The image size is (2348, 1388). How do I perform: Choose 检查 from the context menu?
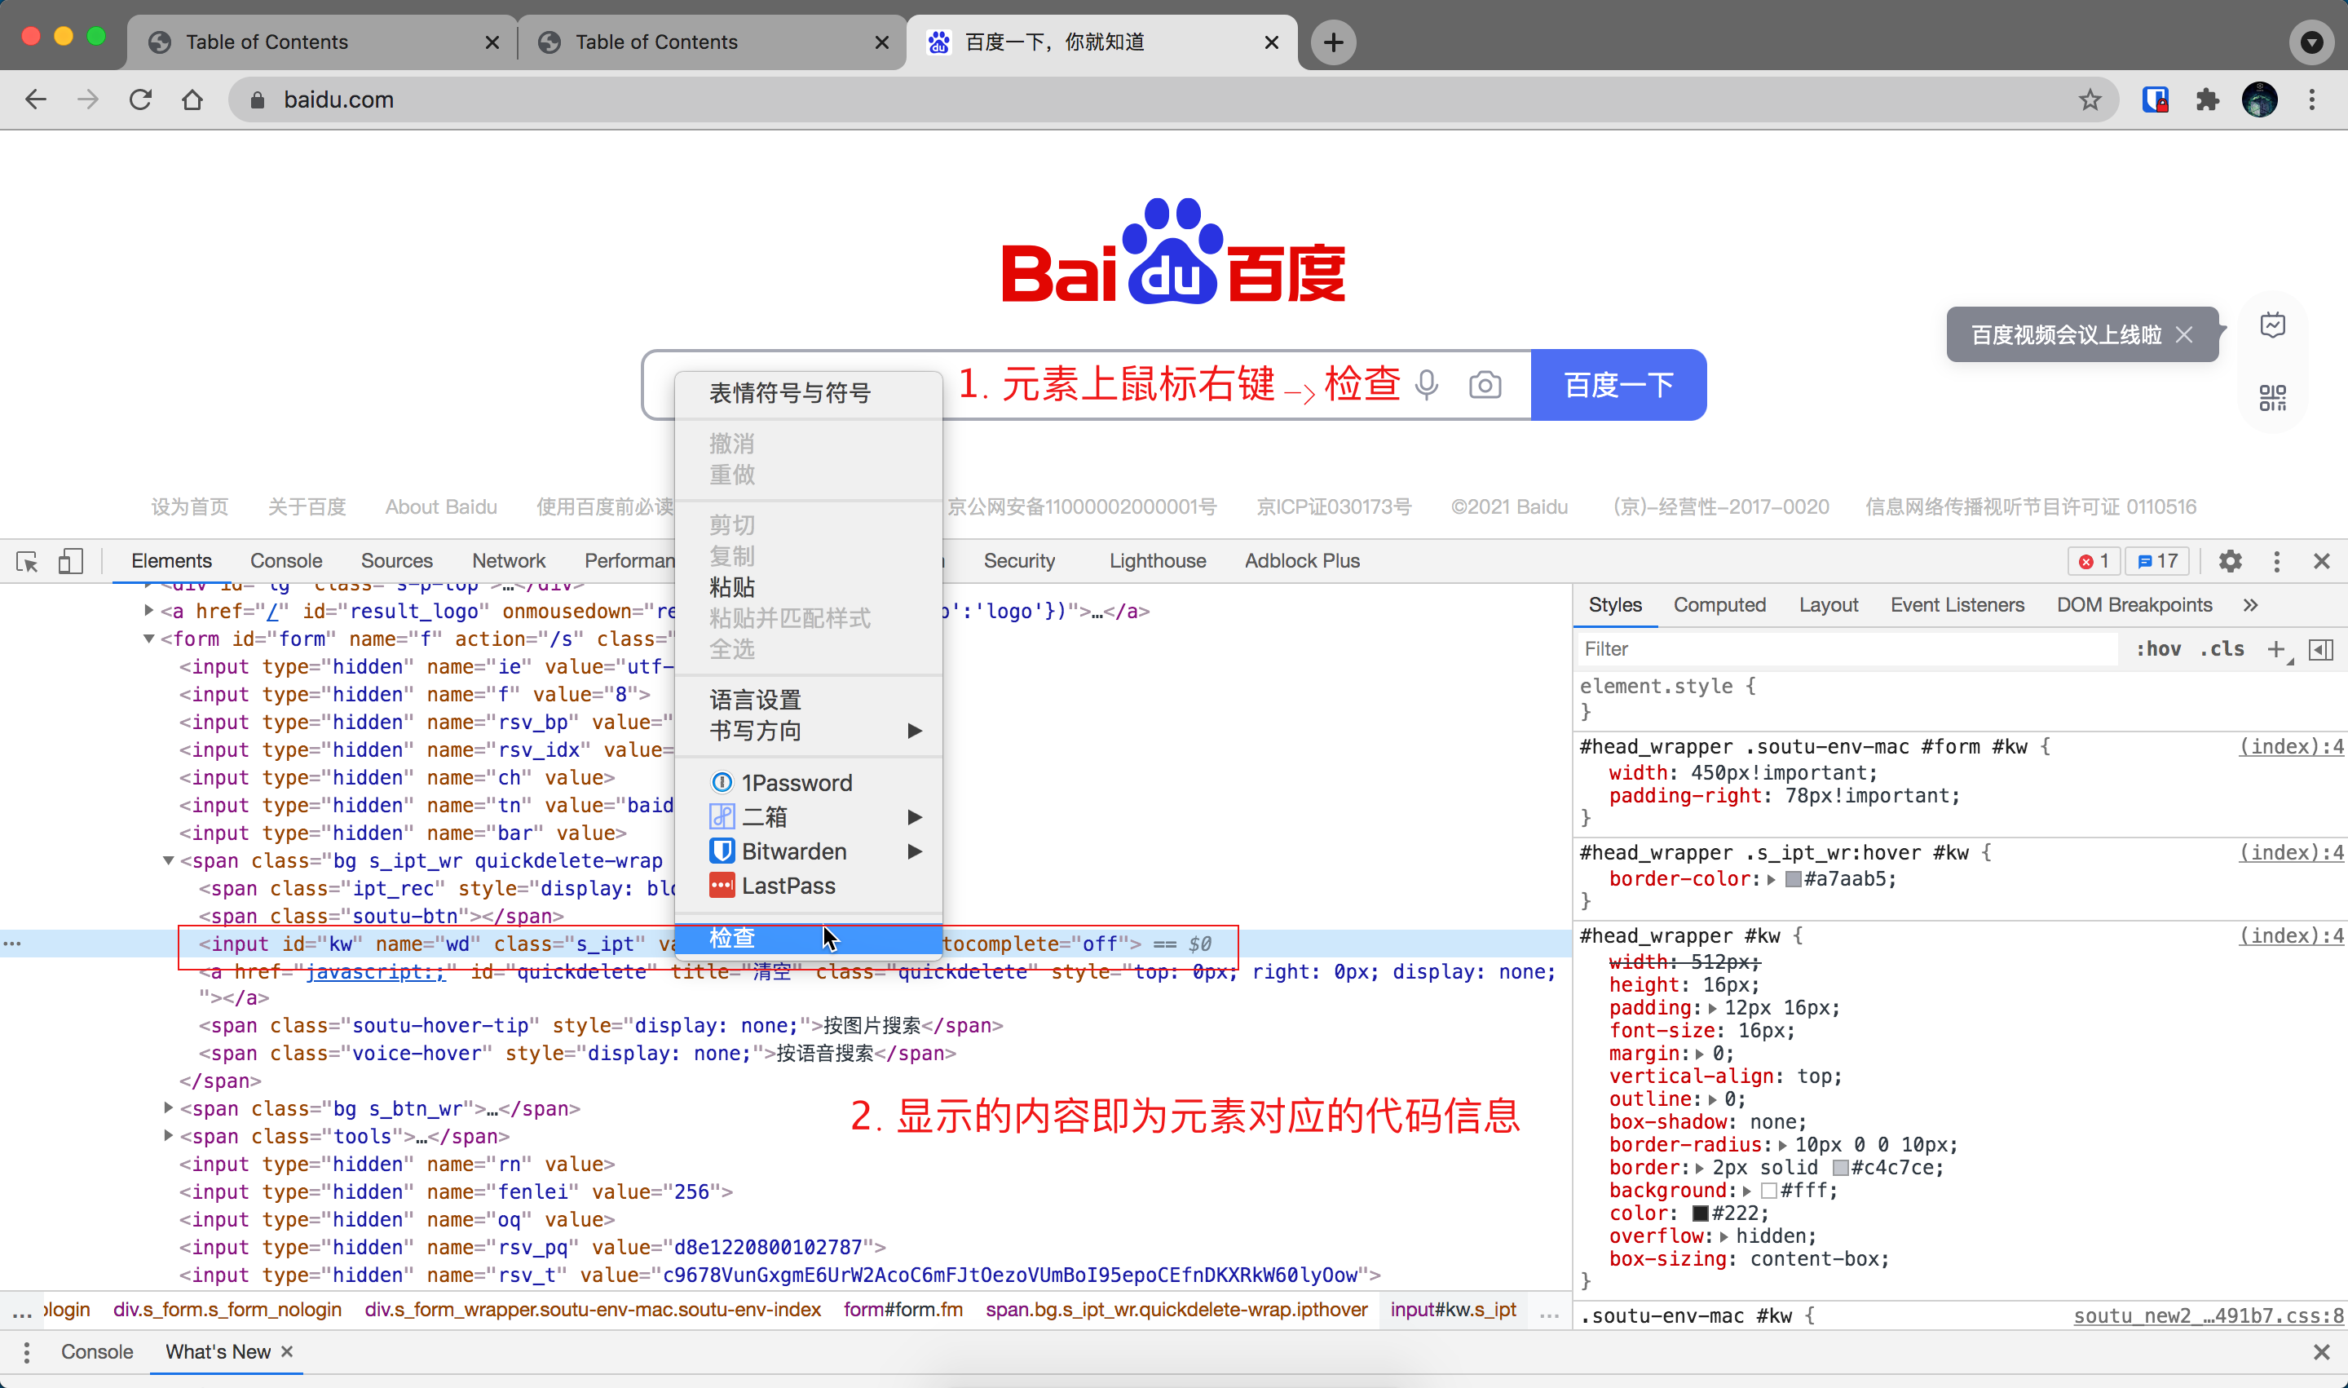[732, 937]
